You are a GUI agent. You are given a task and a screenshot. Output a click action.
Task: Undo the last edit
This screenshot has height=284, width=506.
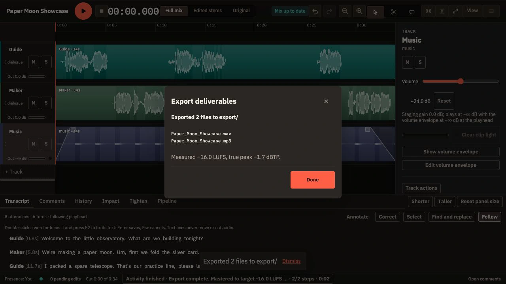coord(315,11)
